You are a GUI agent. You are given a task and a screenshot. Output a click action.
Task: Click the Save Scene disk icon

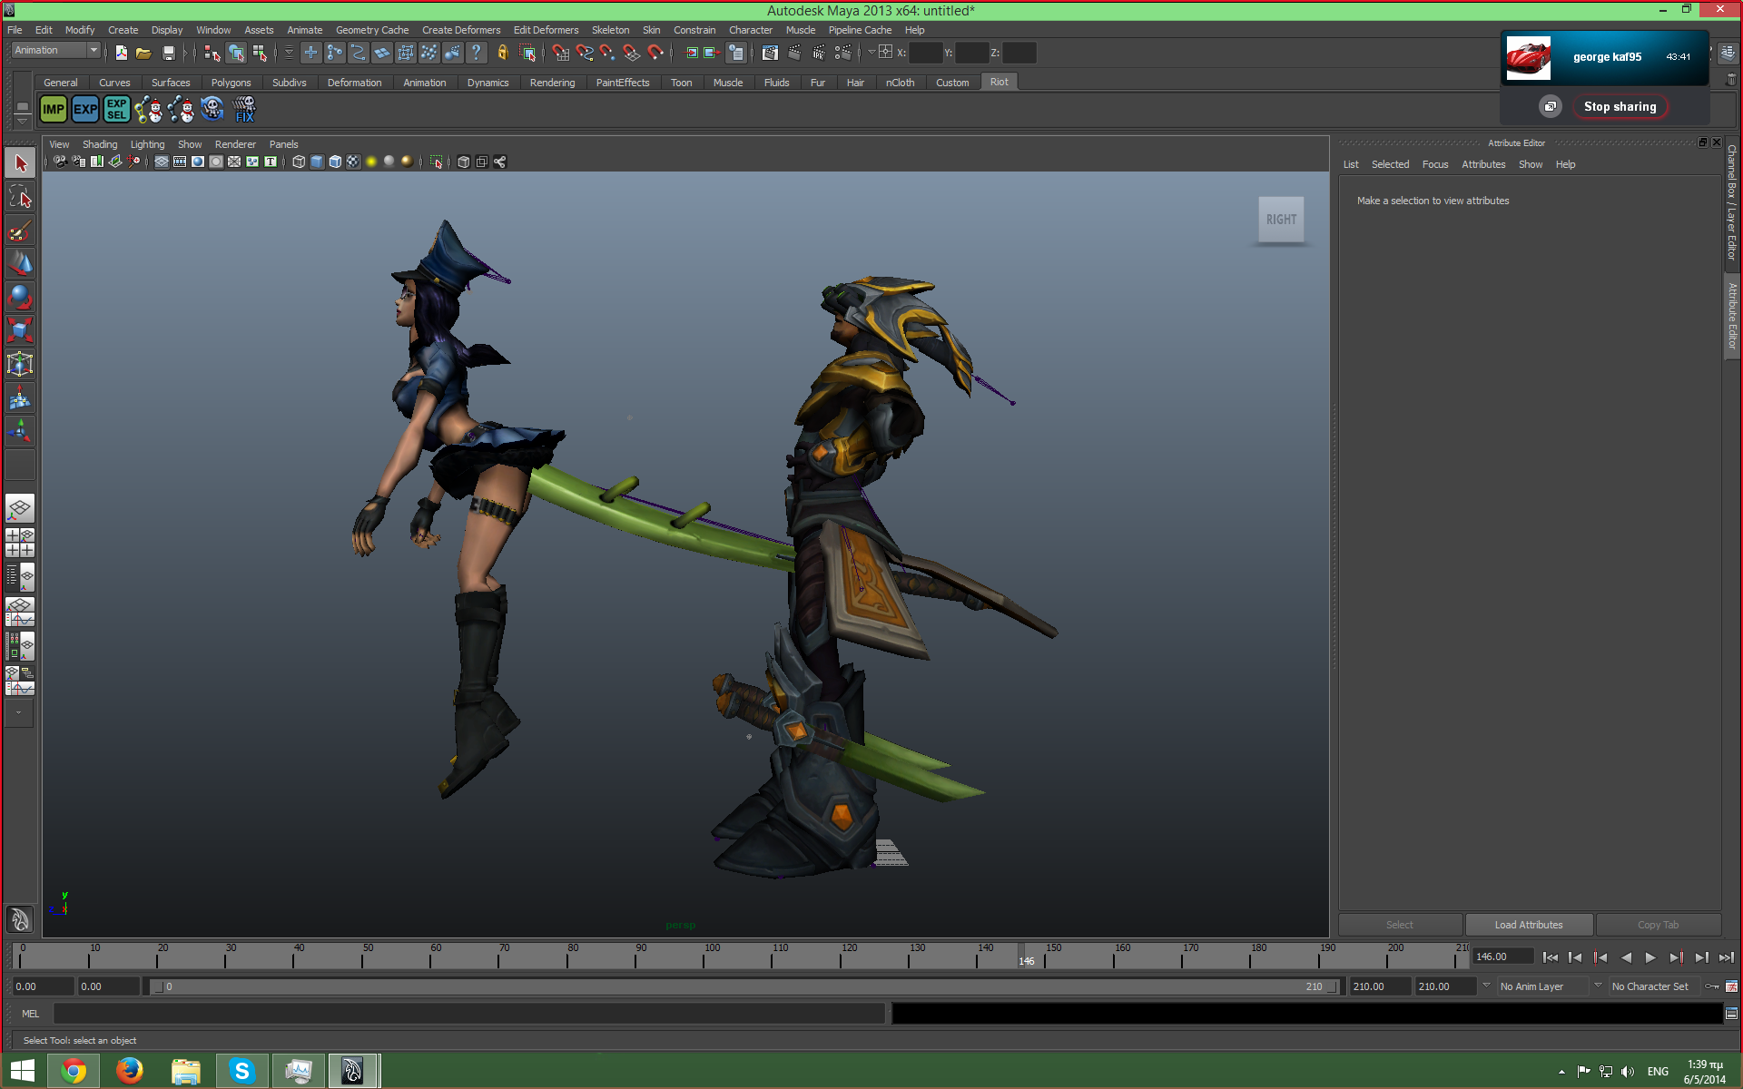[168, 53]
